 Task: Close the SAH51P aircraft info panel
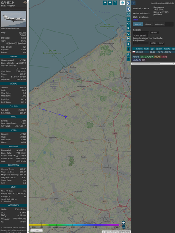(x=25, y=3)
